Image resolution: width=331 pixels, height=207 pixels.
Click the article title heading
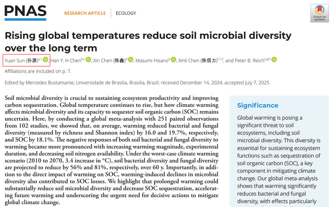click(148, 41)
